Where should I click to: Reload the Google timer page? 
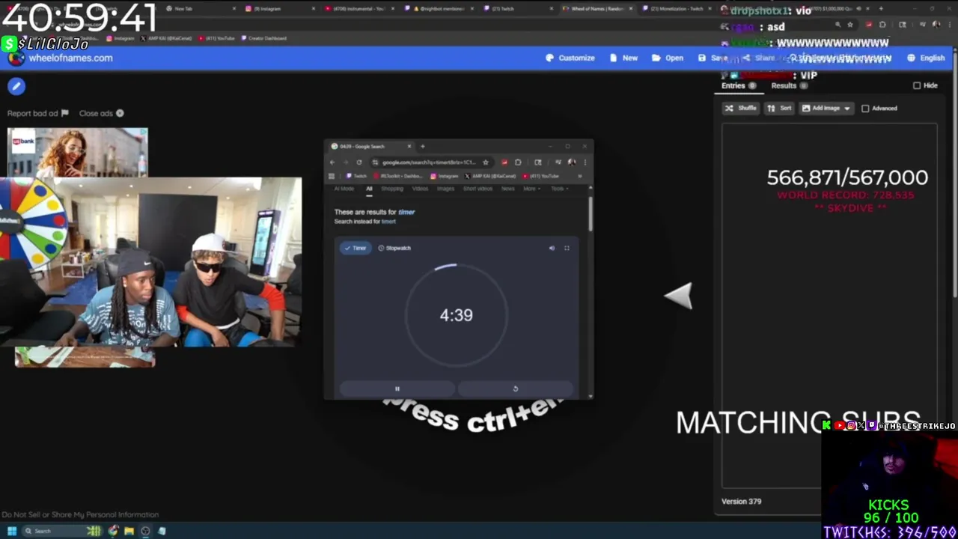coord(359,162)
